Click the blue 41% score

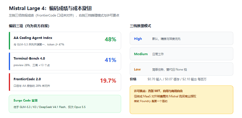(x=110, y=60)
